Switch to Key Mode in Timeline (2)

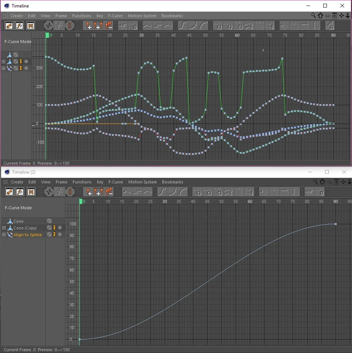pyautogui.click(x=9, y=192)
